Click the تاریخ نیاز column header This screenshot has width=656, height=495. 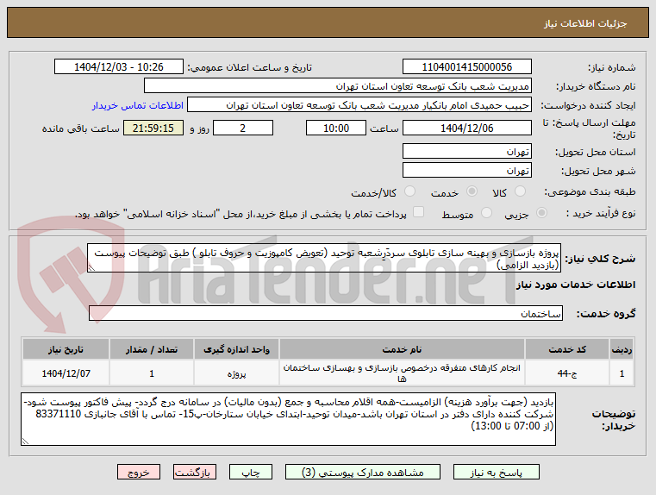[66, 349]
